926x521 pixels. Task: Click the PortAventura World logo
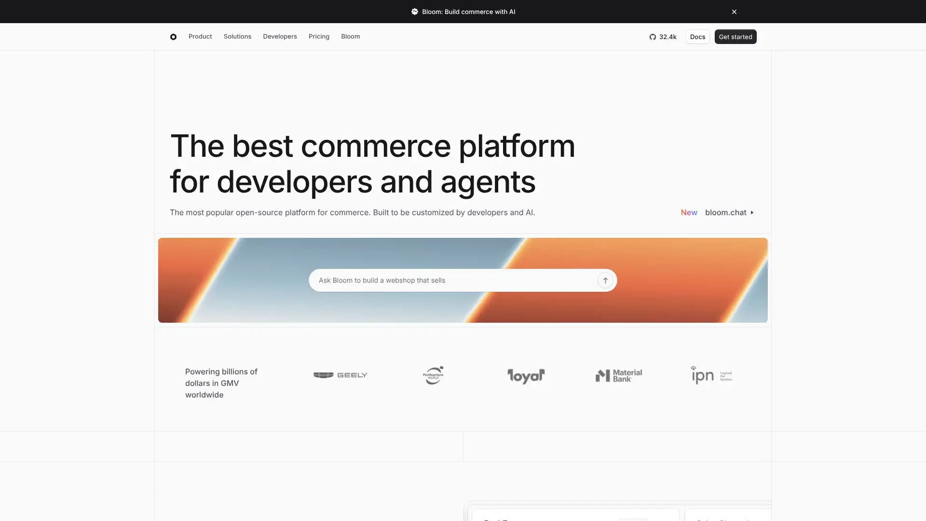(433, 375)
